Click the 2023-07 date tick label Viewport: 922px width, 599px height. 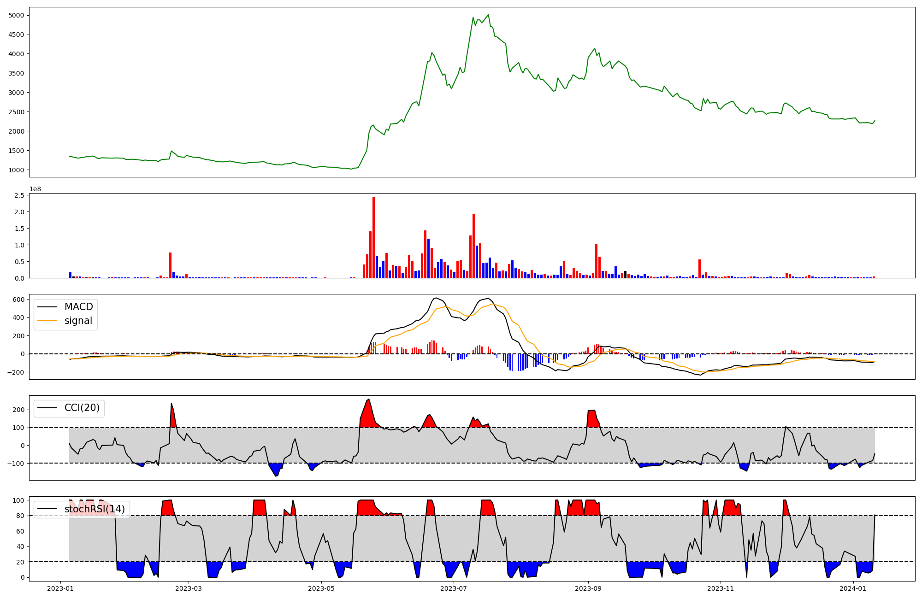pyautogui.click(x=454, y=588)
